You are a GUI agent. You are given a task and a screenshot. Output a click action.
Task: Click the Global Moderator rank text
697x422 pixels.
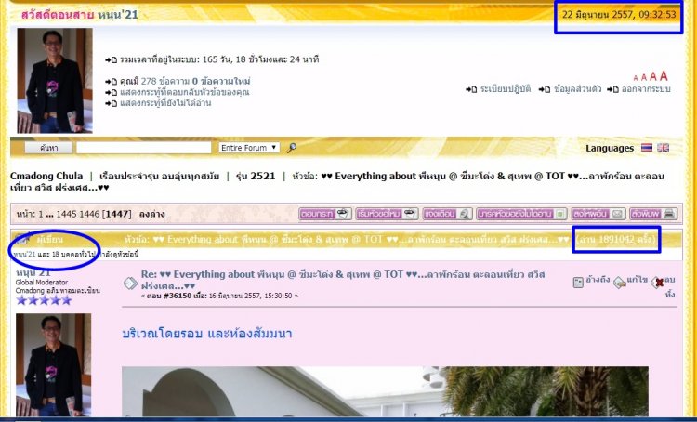pyautogui.click(x=42, y=283)
